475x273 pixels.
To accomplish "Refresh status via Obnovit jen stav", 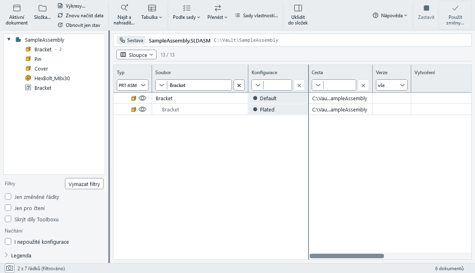I will tap(79, 25).
